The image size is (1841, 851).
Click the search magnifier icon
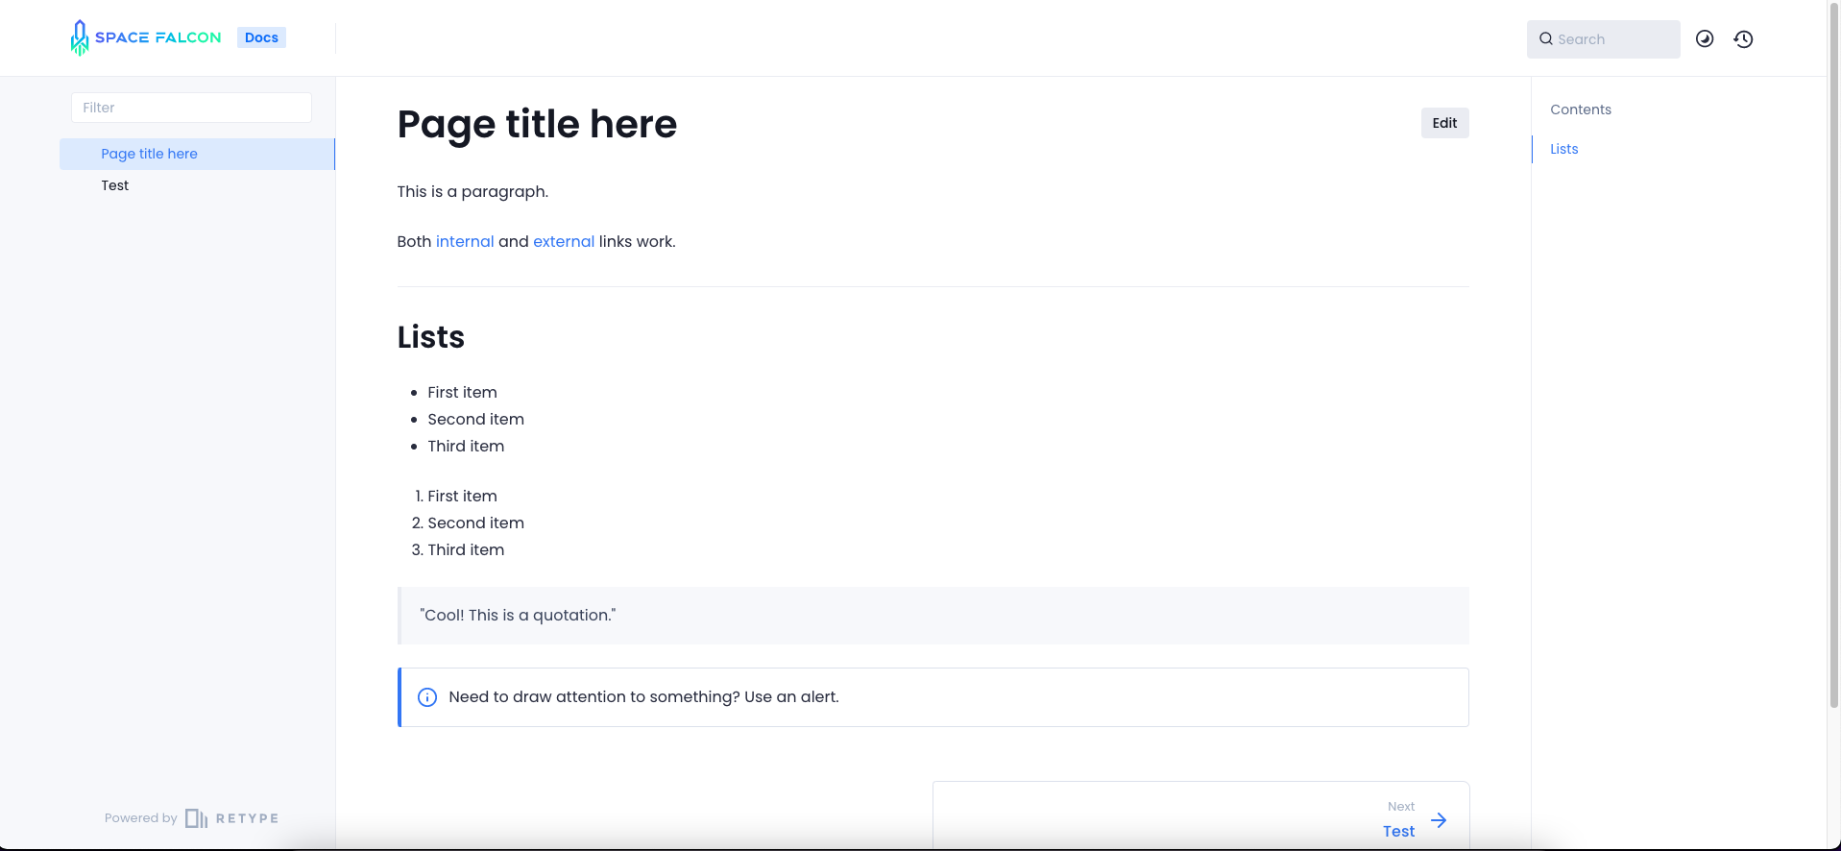(x=1546, y=38)
